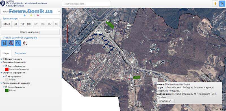Viewport: 226px width, 111px height.
Task: Focus the Пошук за адресою search field
Action: [x=86, y=4]
